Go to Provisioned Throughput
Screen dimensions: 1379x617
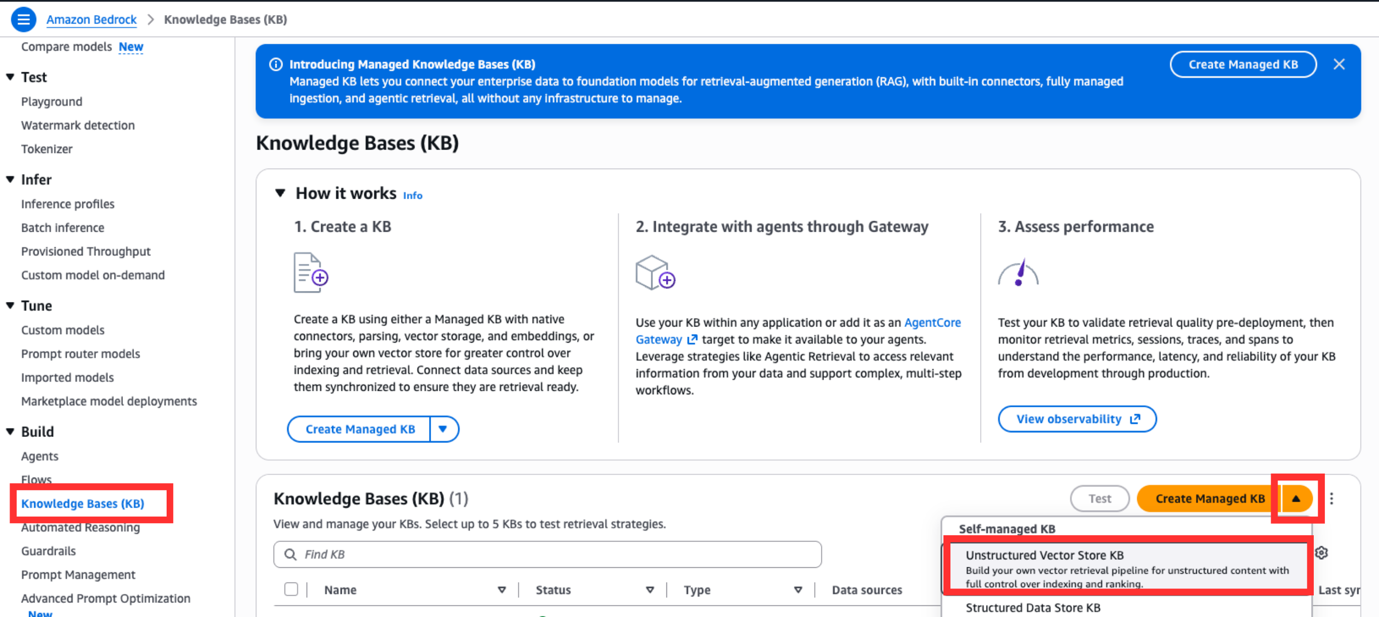click(x=86, y=251)
